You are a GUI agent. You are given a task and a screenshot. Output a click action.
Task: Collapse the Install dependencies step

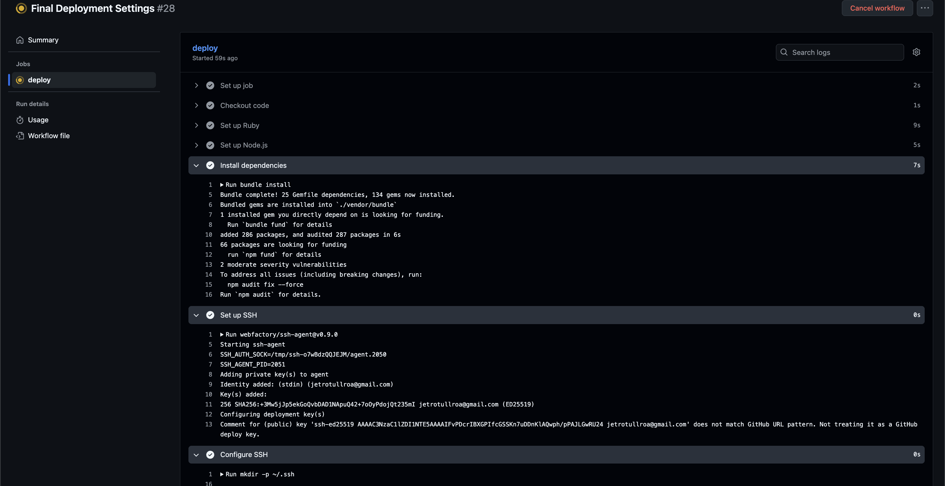197,165
